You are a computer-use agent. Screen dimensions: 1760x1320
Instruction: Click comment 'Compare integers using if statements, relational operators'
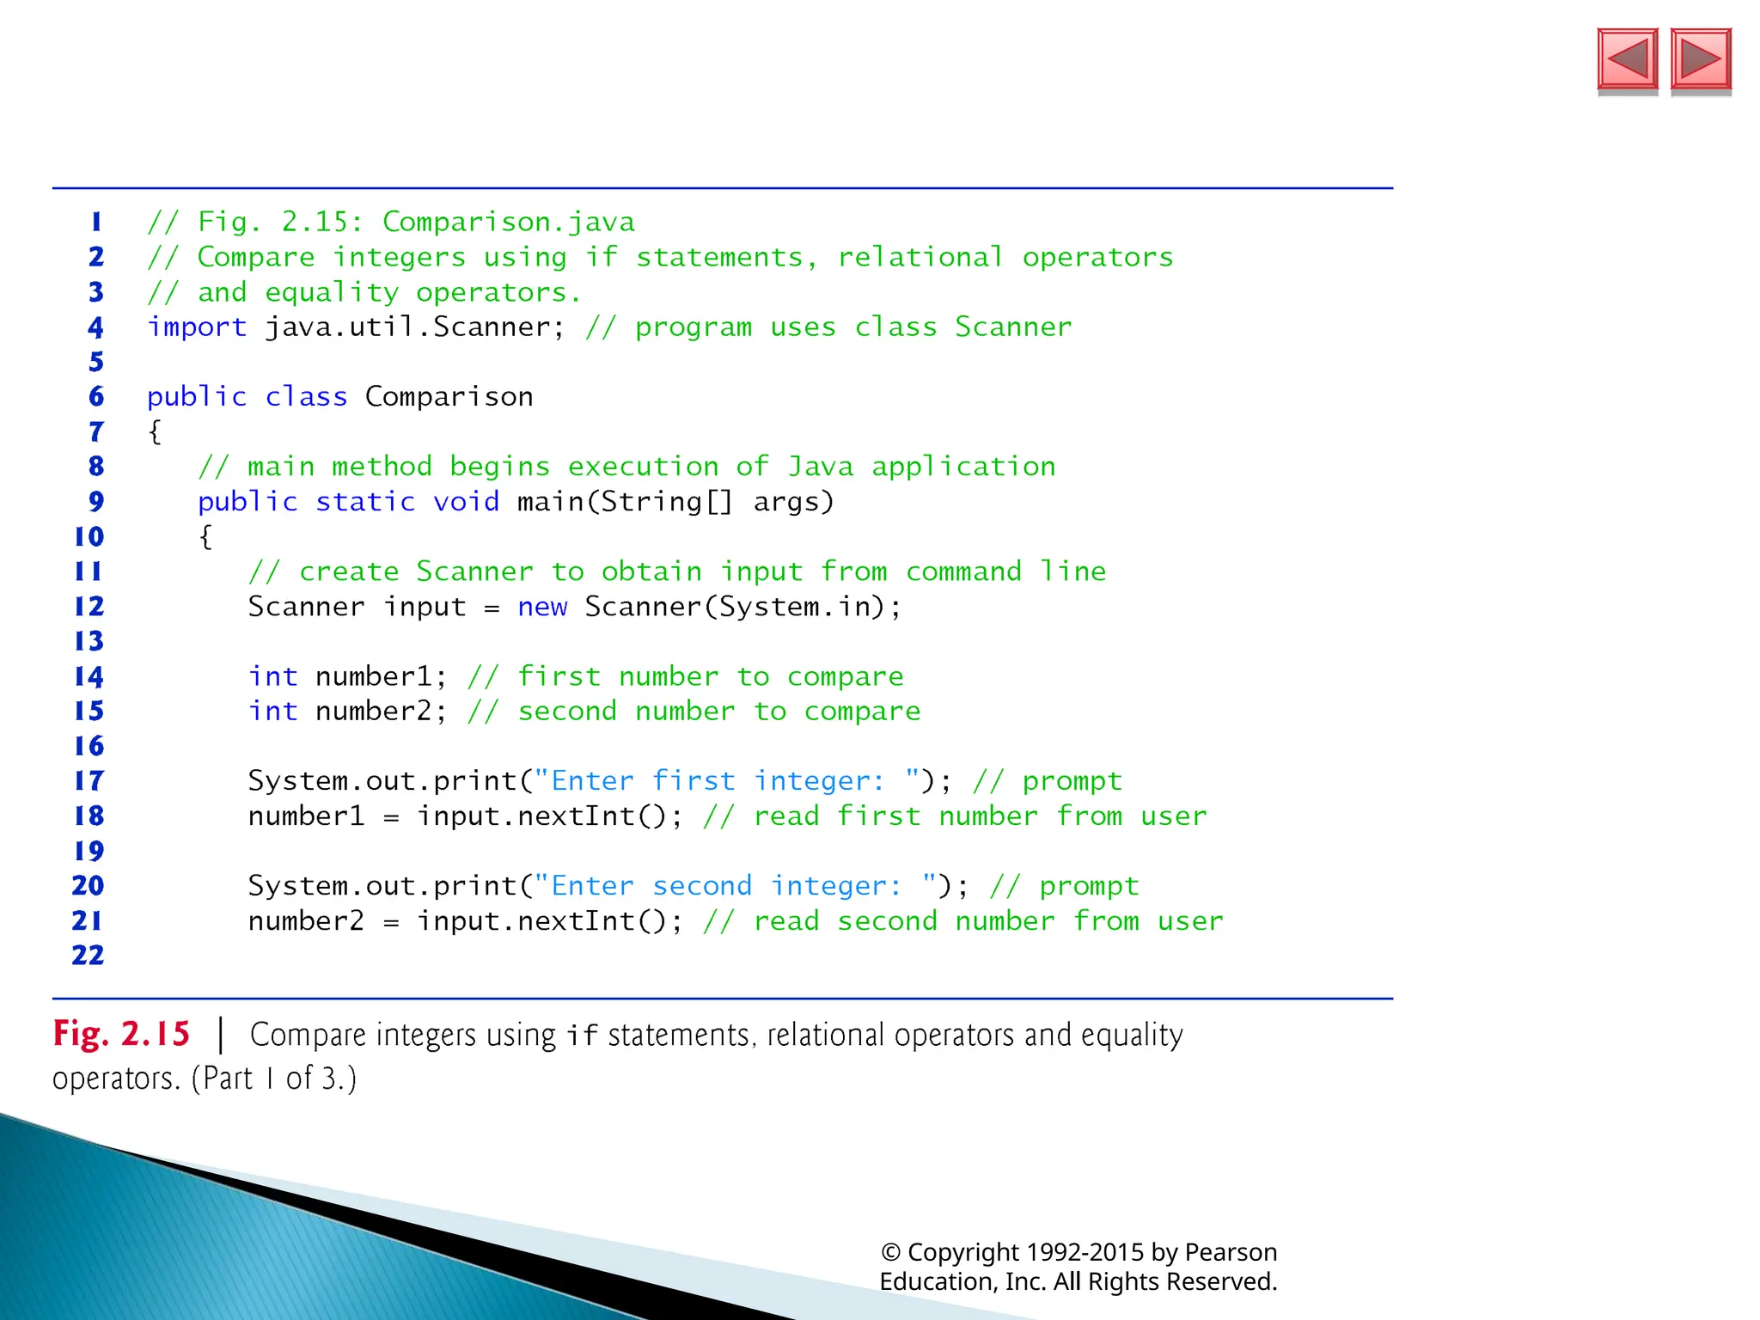(x=660, y=257)
